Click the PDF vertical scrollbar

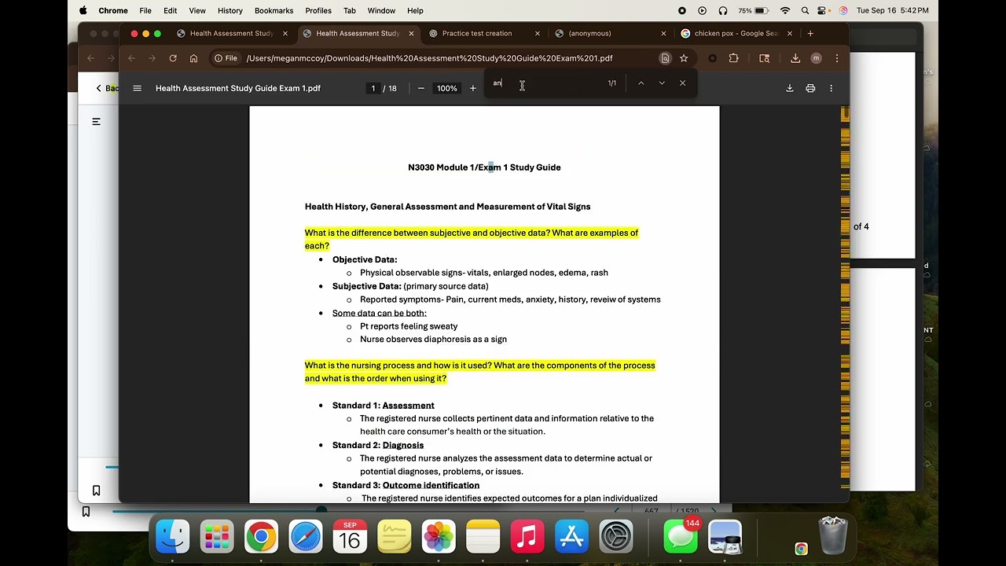tap(845, 303)
